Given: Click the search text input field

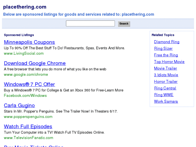Looking at the screenshot, I should [x=90, y=23].
